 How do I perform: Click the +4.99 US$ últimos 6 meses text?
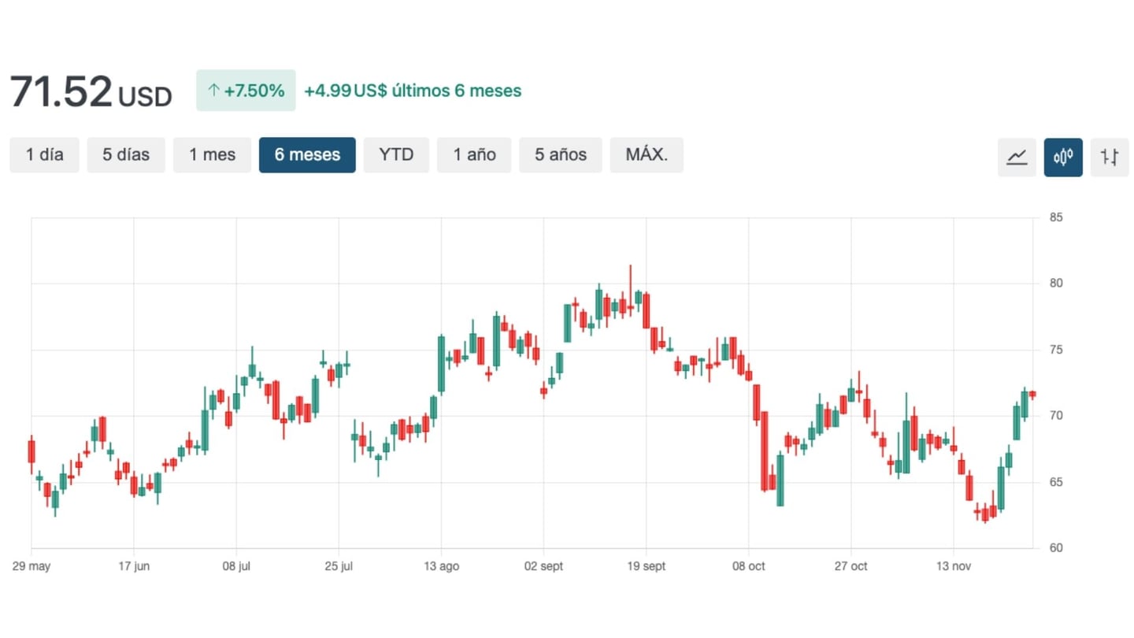click(x=413, y=91)
